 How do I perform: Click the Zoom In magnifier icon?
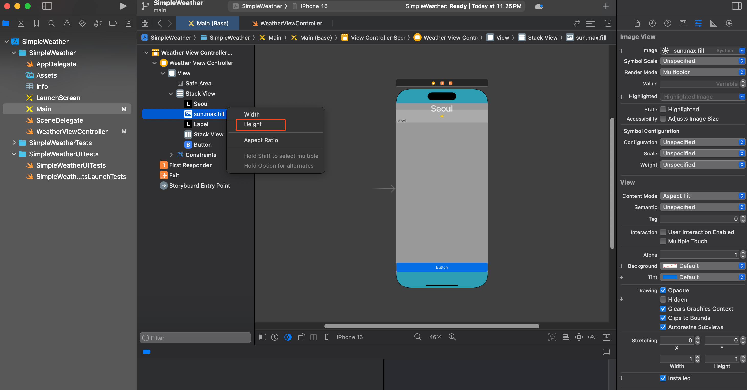point(452,337)
